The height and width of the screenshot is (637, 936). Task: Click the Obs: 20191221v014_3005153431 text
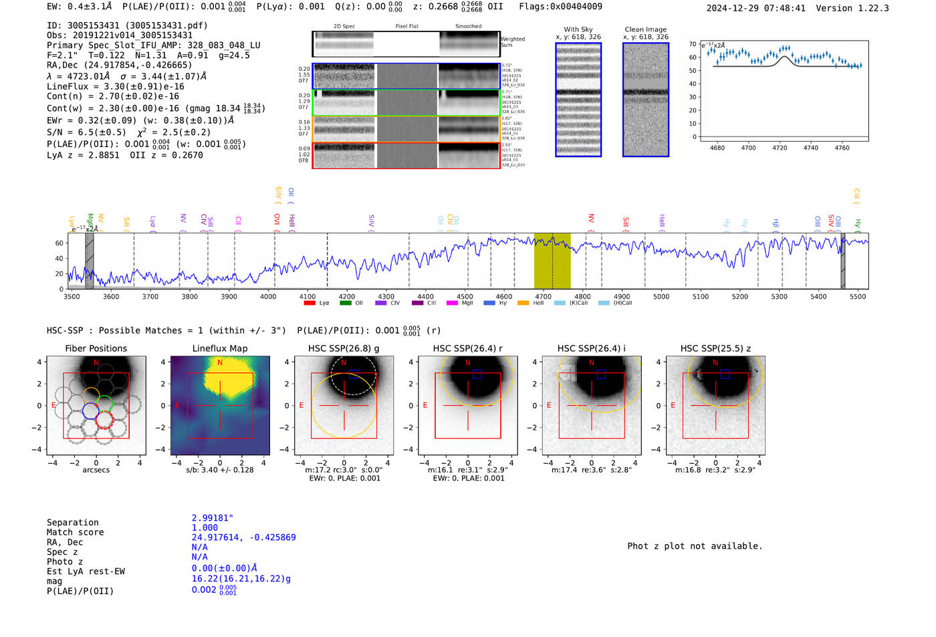pos(120,35)
